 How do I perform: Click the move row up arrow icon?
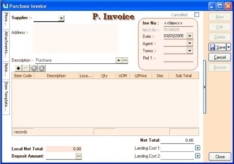[x=34, y=68]
